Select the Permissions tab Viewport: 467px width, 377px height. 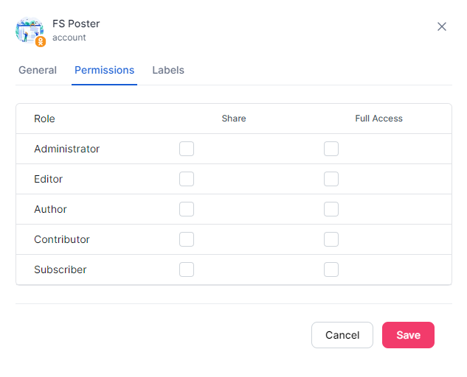tap(104, 71)
